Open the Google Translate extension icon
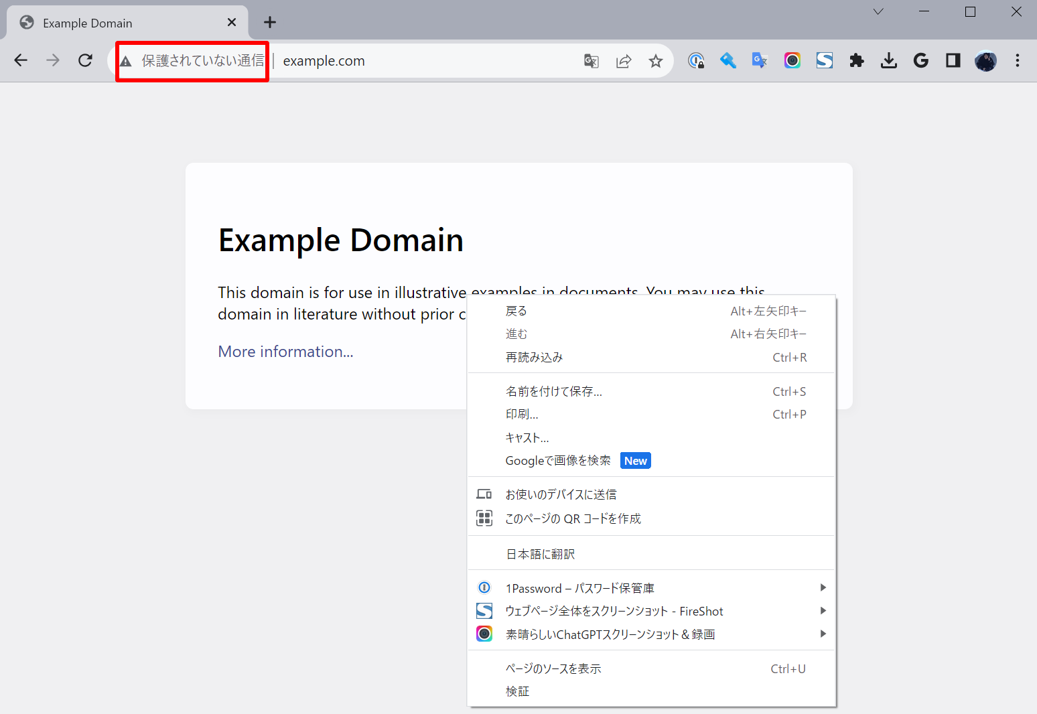The width and height of the screenshot is (1037, 714). (760, 60)
